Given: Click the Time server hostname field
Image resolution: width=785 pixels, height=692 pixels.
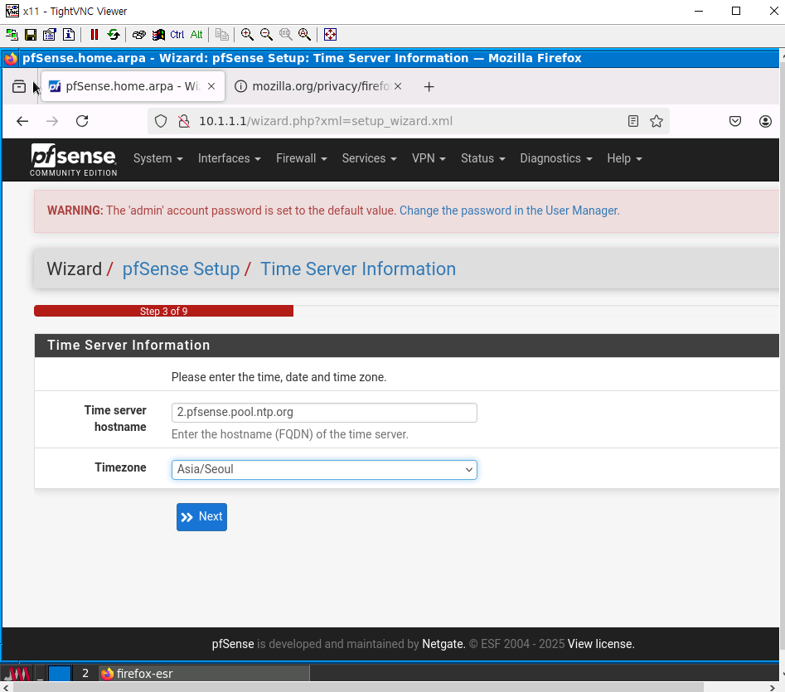Looking at the screenshot, I should 324,413.
